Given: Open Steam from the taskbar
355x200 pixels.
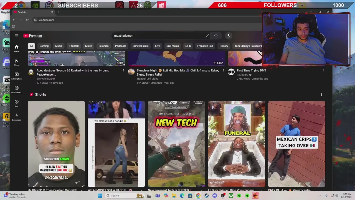Looking at the screenshot, I should coord(206,196).
